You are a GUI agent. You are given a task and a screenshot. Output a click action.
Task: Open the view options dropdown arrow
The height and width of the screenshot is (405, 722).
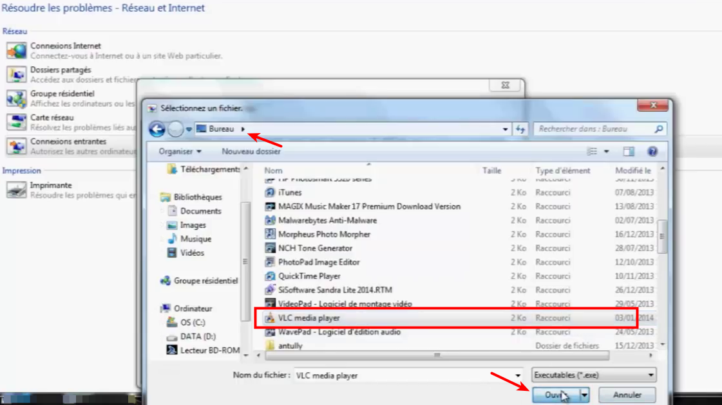coord(607,152)
